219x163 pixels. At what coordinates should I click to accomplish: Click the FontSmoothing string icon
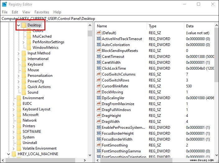(x=98, y=145)
